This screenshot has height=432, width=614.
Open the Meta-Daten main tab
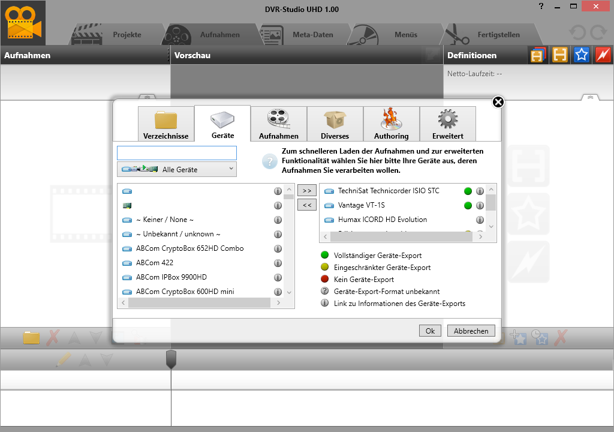coord(304,34)
